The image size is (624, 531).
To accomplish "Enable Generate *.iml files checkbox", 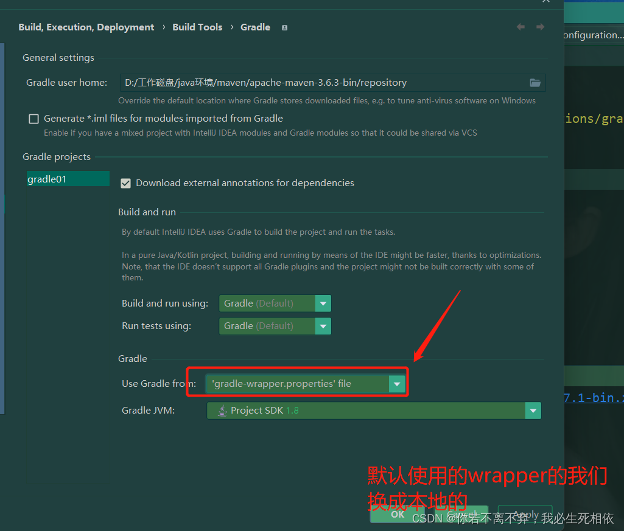I will pos(34,119).
